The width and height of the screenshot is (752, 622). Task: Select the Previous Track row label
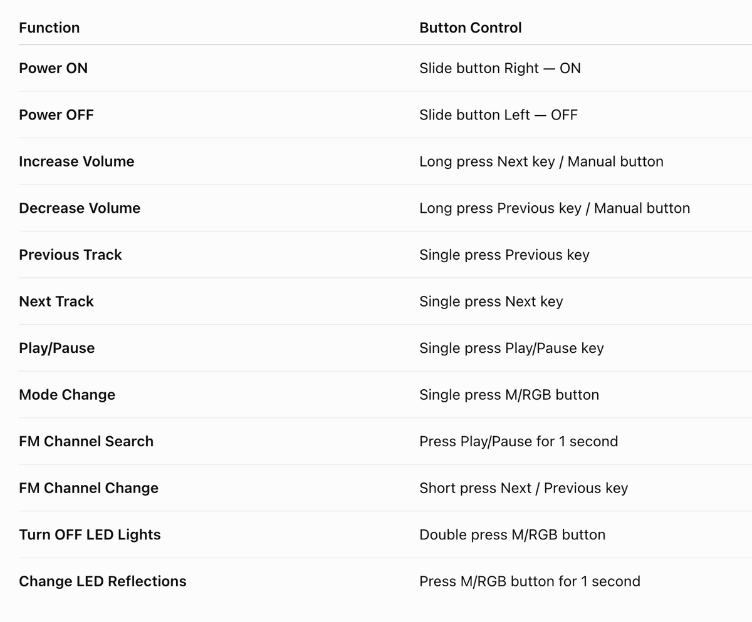tap(70, 255)
